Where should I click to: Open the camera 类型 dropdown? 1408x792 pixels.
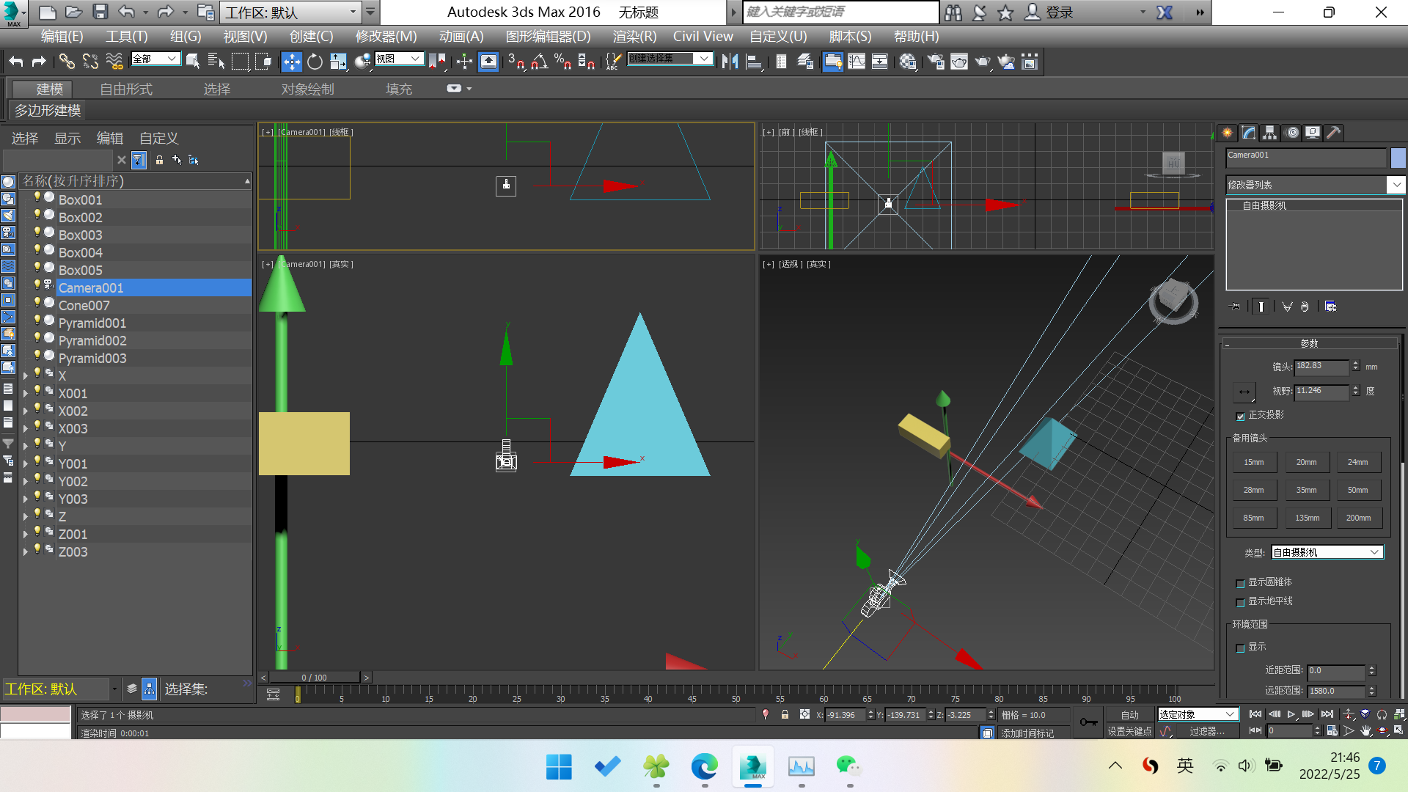[x=1375, y=551]
